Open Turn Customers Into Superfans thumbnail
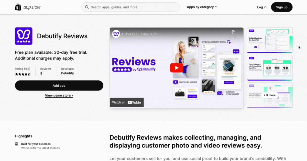The image size is (307, 161). pyautogui.click(x=270, y=68)
